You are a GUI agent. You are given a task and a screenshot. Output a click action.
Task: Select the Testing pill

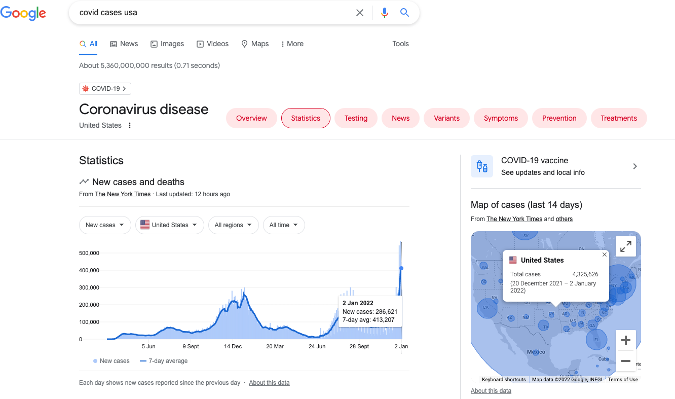pos(356,118)
